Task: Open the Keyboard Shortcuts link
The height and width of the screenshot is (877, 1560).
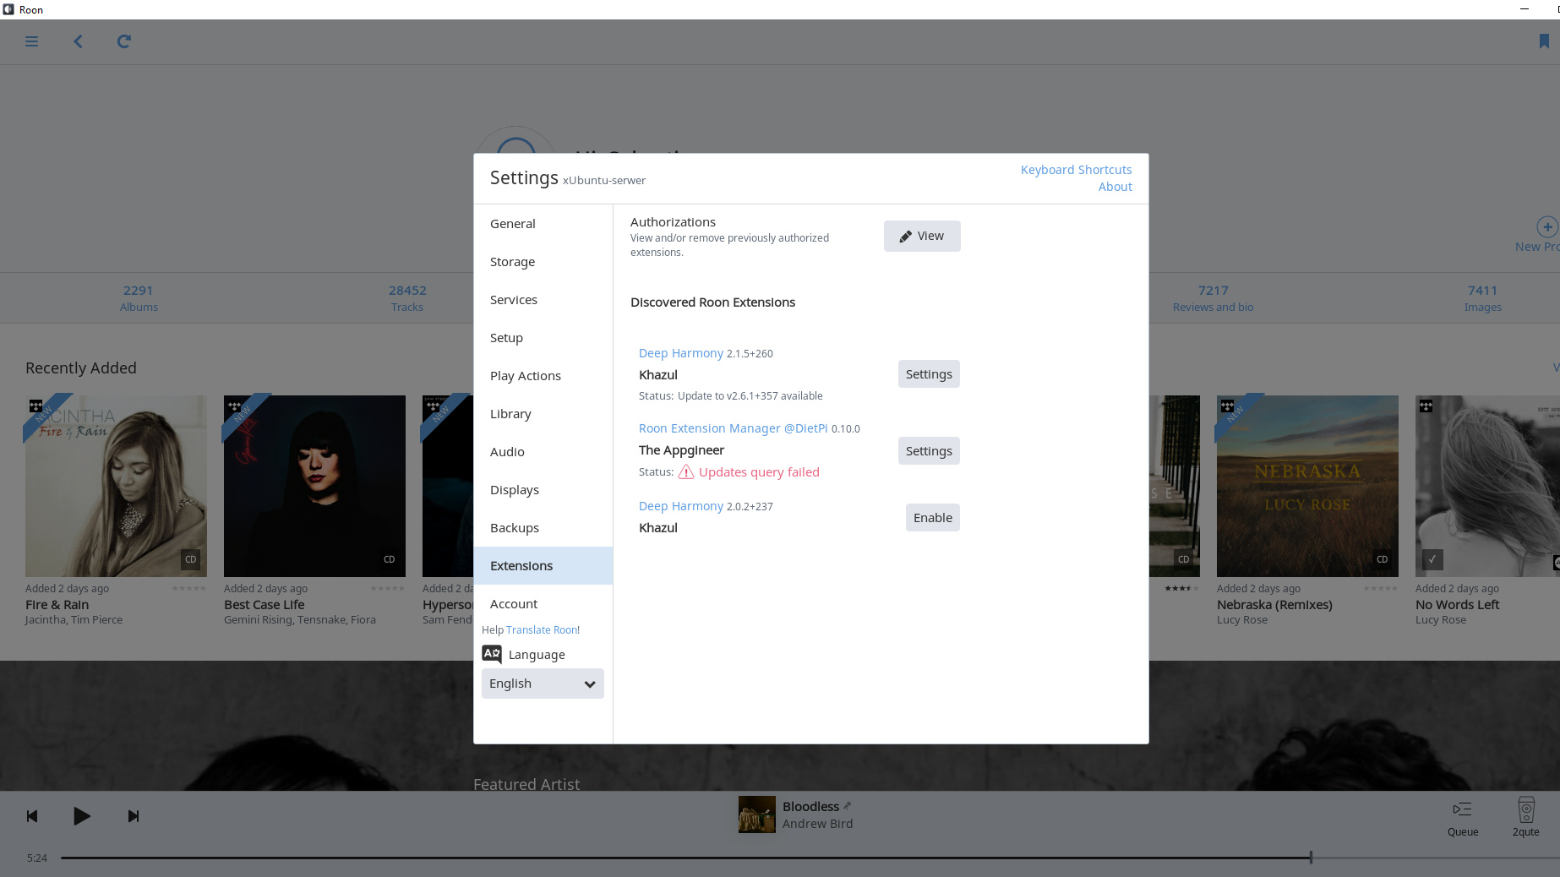Action: pyautogui.click(x=1076, y=170)
